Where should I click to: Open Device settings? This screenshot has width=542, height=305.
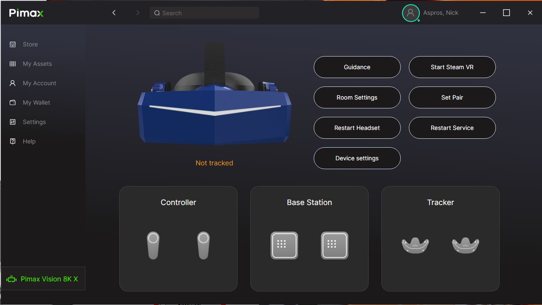[357, 158]
